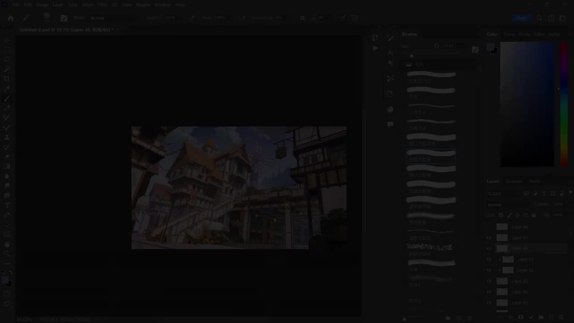Image resolution: width=574 pixels, height=323 pixels.
Task: Add a layer style with fx icon
Action: click(x=510, y=318)
